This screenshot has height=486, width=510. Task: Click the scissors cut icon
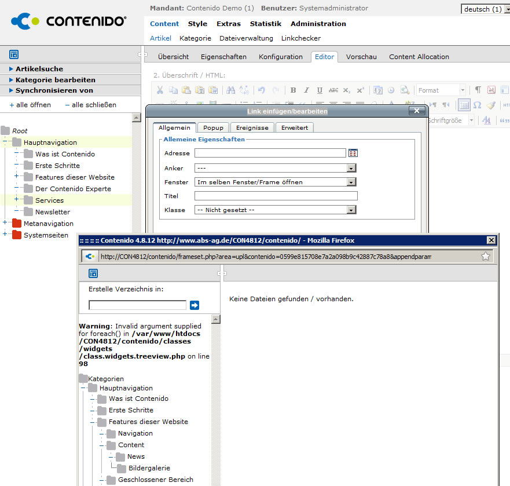click(160, 90)
